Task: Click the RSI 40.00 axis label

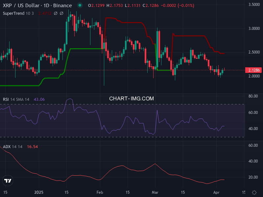Action: (x=253, y=129)
